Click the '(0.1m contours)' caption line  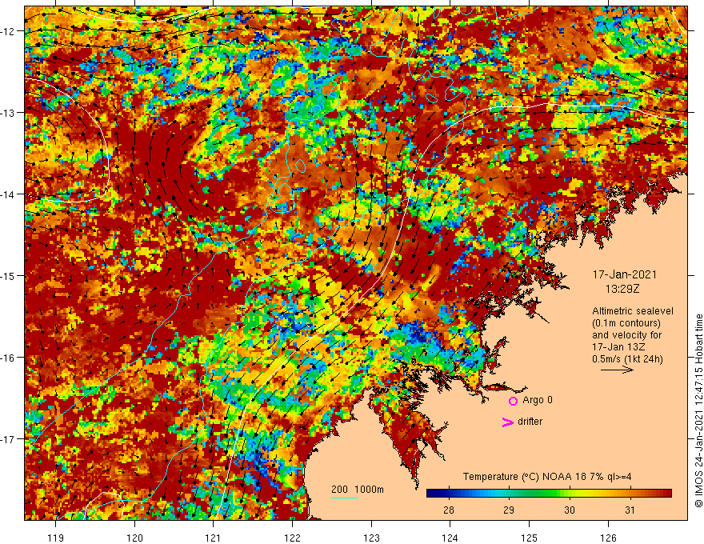tap(626, 323)
